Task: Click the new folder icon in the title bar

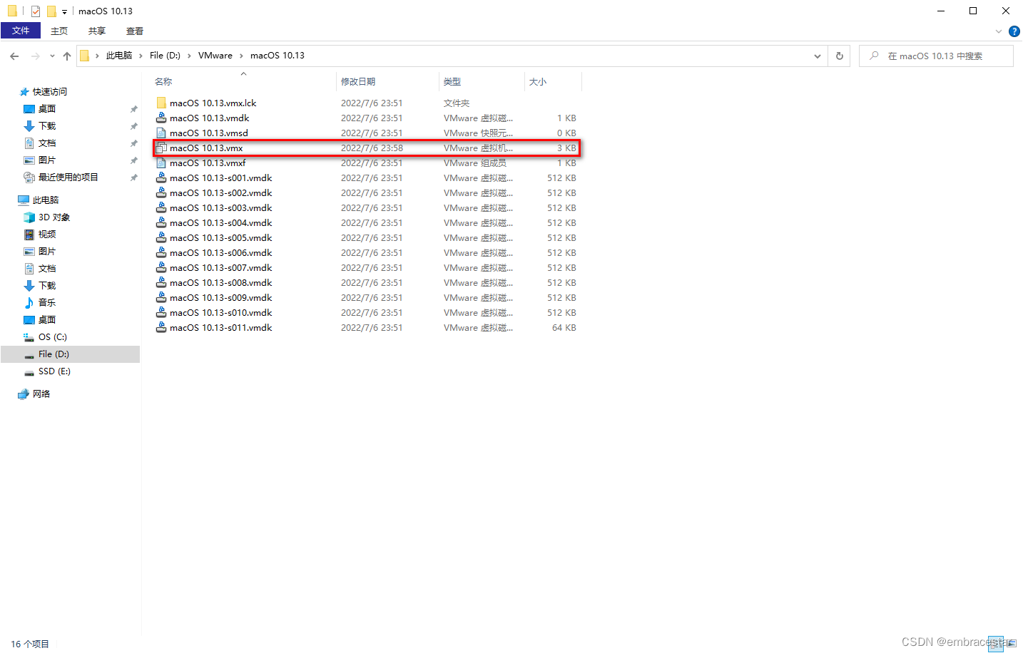Action: (51, 11)
